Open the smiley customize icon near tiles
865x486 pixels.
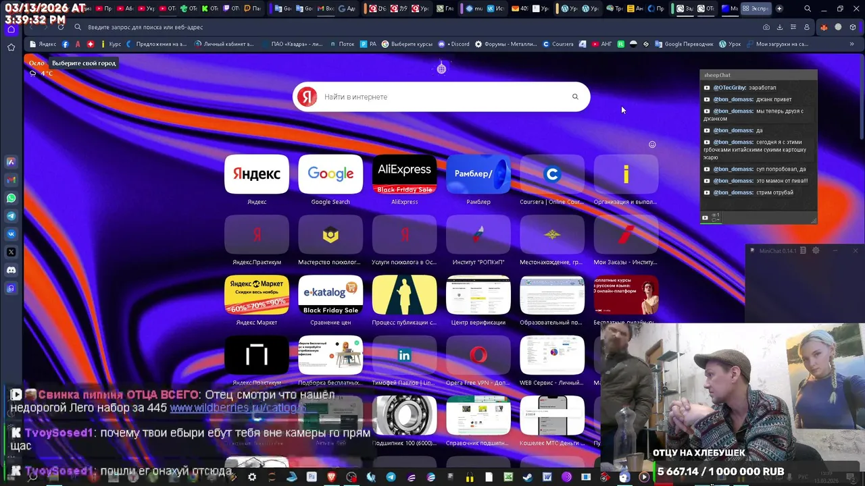[652, 144]
